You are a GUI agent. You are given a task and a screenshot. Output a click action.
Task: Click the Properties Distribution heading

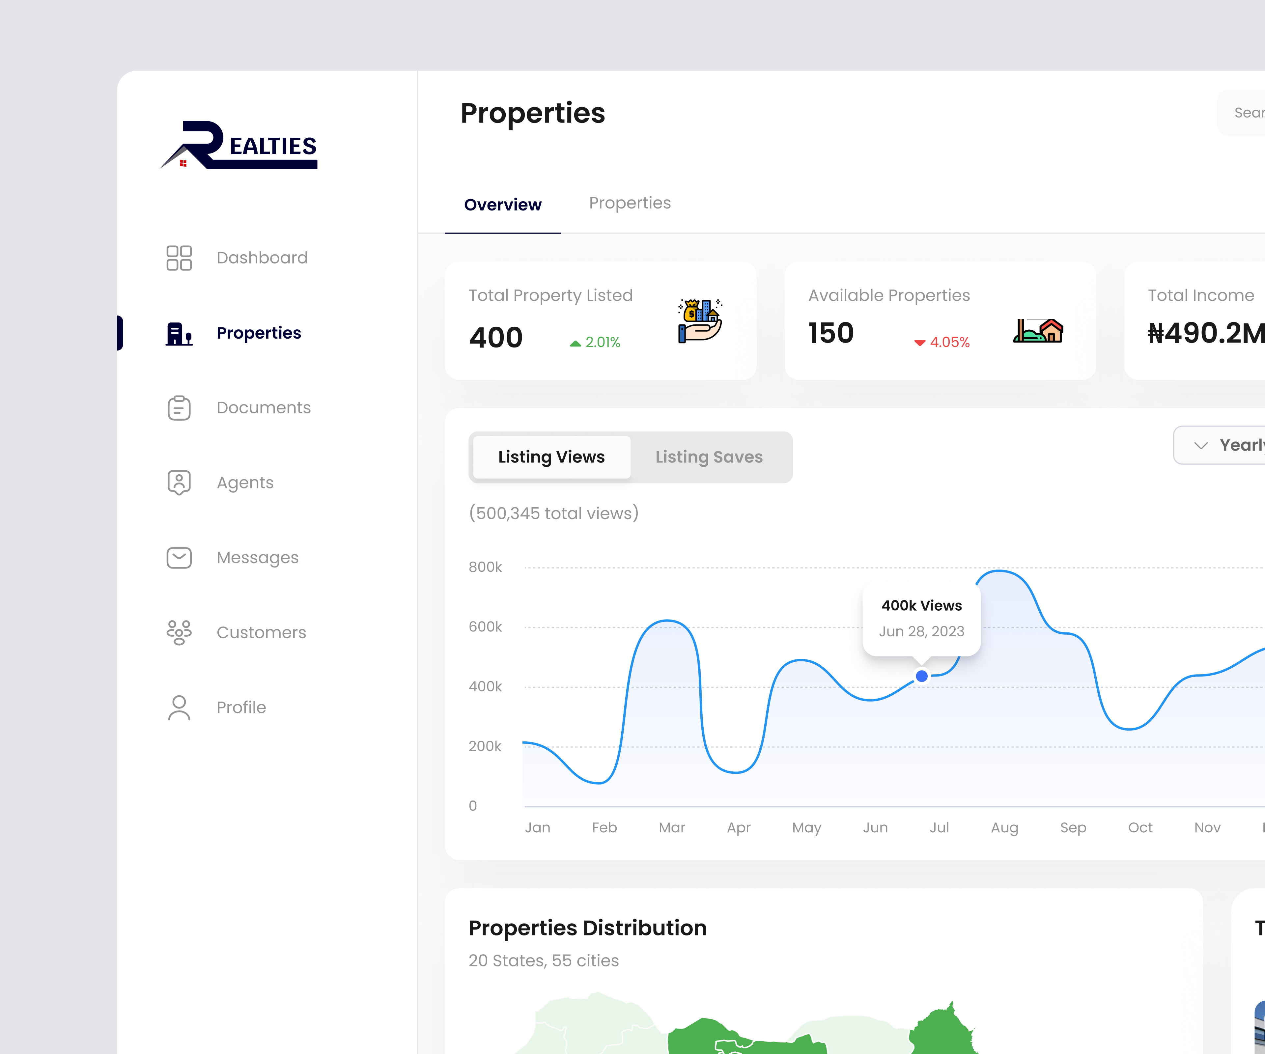click(588, 928)
